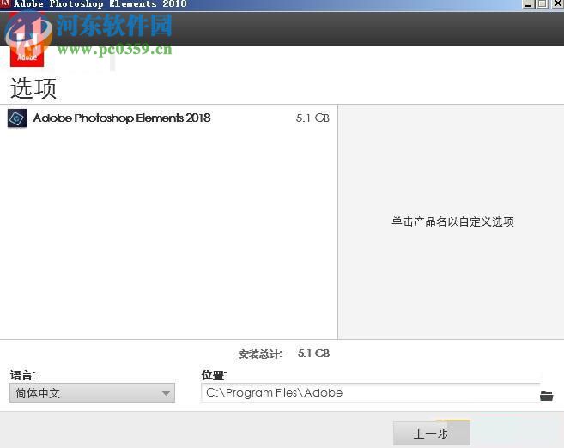Image resolution: width=564 pixels, height=448 pixels.
Task: Select Adobe Photoshop Elements 2018 product name
Action: tap(122, 118)
